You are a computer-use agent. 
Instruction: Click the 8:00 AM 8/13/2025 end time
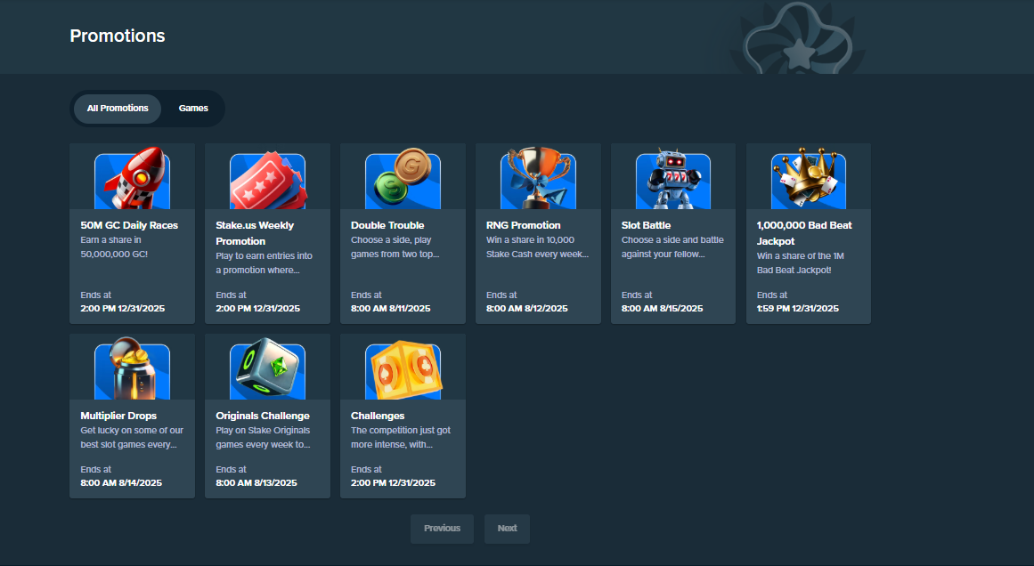pyautogui.click(x=256, y=483)
